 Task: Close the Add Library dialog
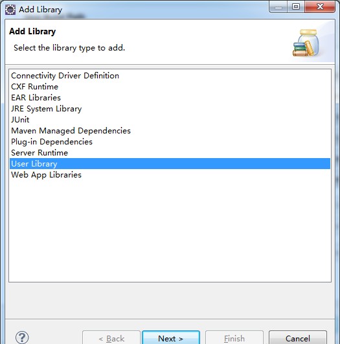pos(320,7)
